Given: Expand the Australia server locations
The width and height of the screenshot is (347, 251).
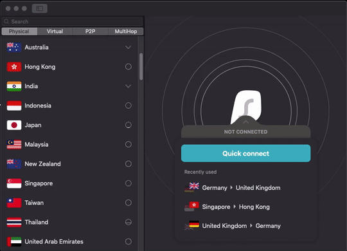Looking at the screenshot, I should pyautogui.click(x=128, y=47).
